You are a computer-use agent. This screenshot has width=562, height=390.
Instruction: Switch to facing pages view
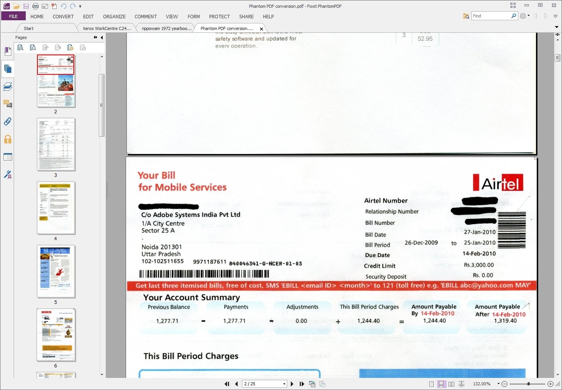point(451,384)
